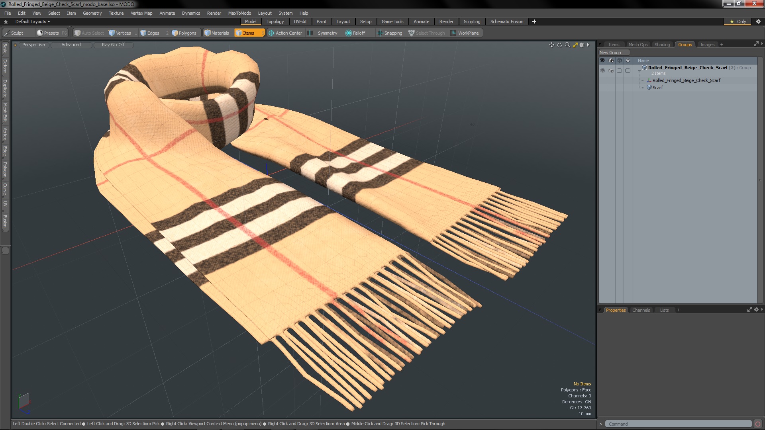Screen dimensions: 765x430
Task: Switch to the Images panel tab
Action: coord(707,45)
